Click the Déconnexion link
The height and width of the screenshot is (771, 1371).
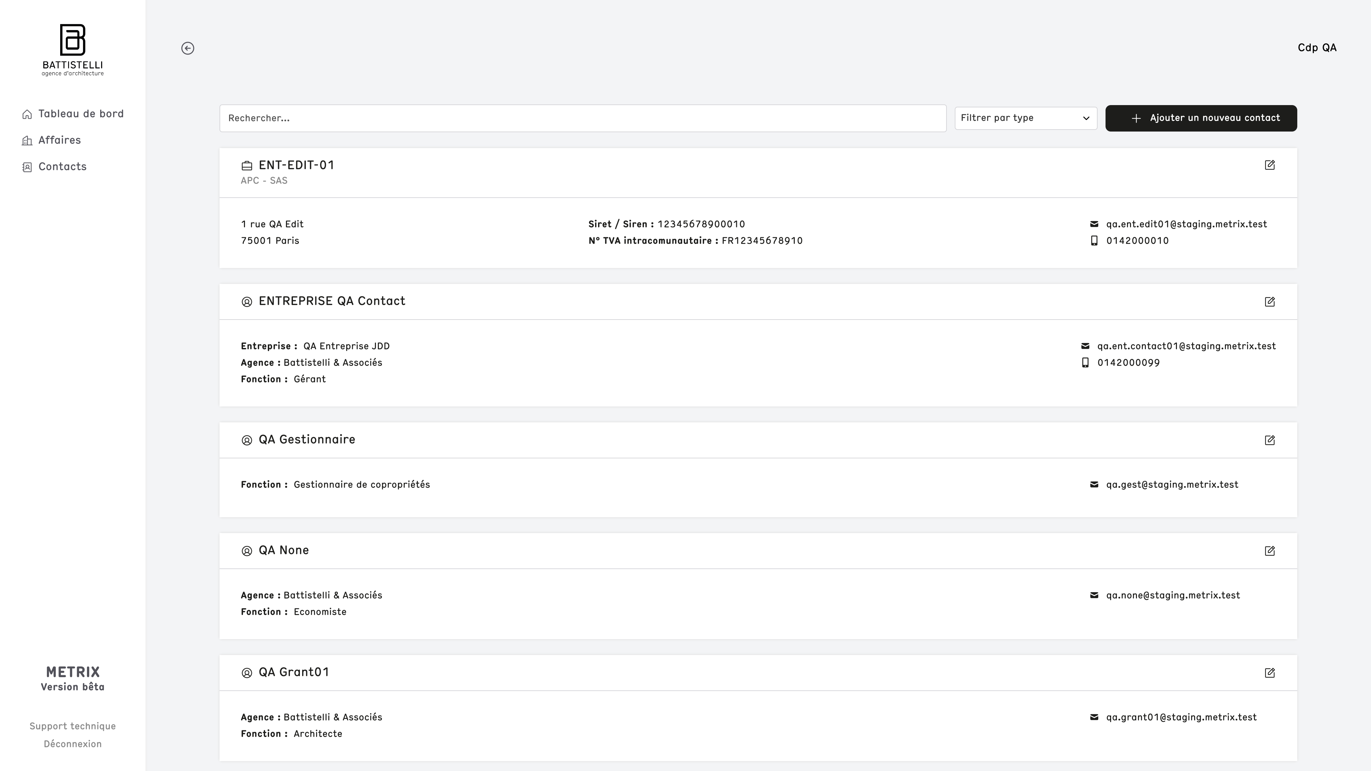[73, 744]
